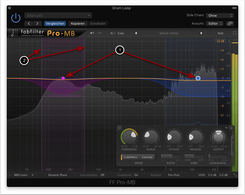Click the Vergleichen button
This screenshot has height=195, width=245.
[x=55, y=23]
